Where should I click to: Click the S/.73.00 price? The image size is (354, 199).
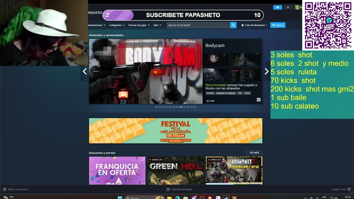coord(210,101)
